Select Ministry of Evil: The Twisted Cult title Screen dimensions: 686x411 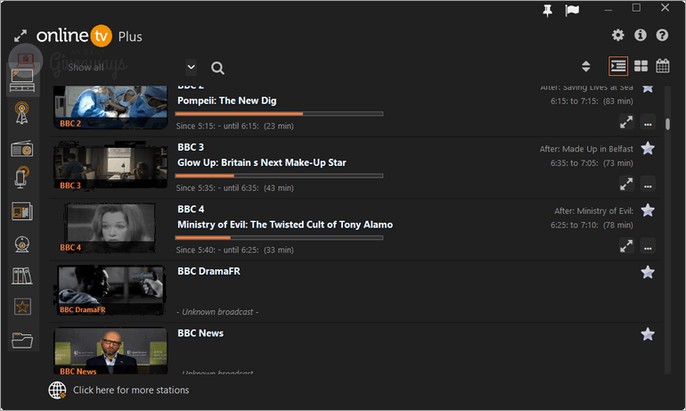[285, 225]
